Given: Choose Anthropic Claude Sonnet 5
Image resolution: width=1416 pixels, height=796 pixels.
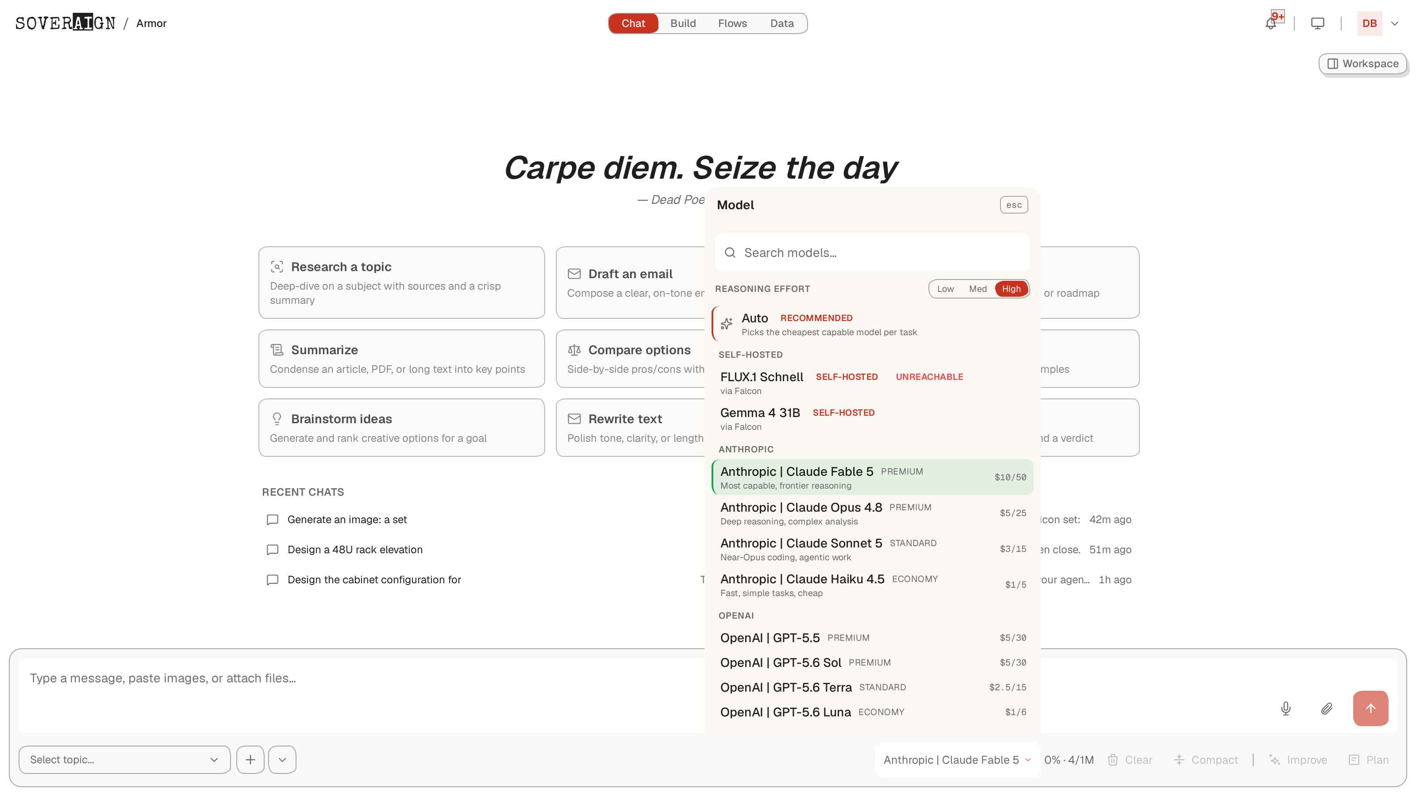Looking at the screenshot, I should coord(872,549).
